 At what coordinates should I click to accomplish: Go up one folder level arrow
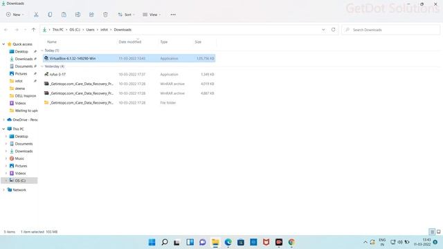click(x=33, y=30)
